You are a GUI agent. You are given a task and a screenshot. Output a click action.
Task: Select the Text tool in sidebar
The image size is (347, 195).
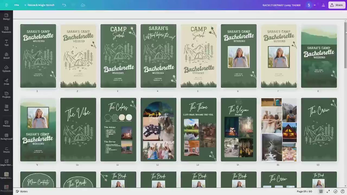tap(7, 43)
